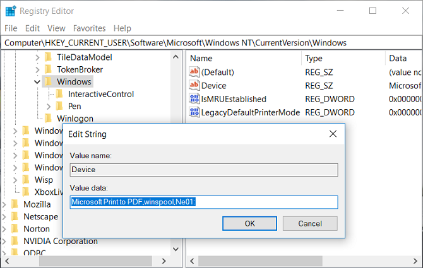Open the View menu
The width and height of the screenshot is (423, 268).
click(56, 28)
